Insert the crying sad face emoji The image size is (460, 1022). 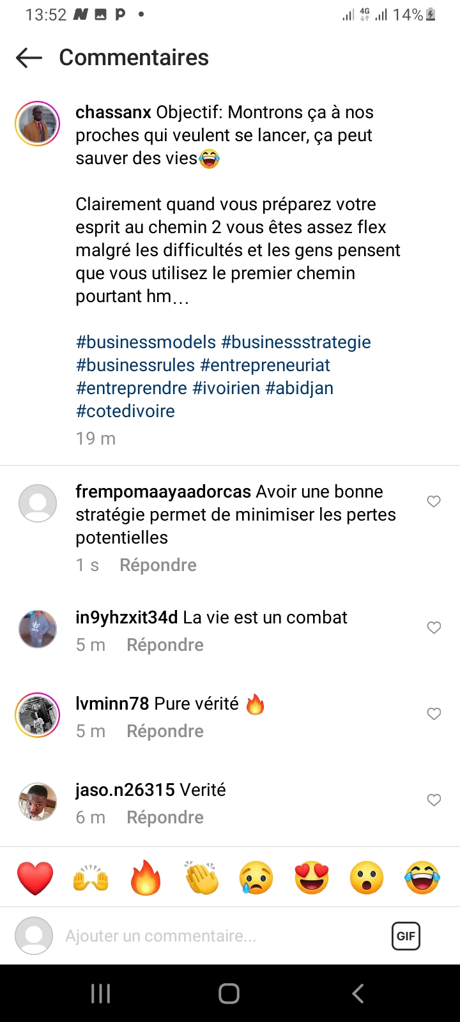pos(256,878)
